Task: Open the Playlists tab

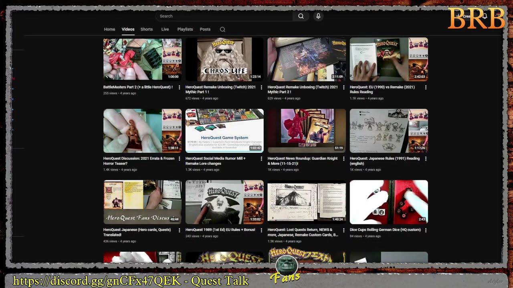Action: [185, 29]
